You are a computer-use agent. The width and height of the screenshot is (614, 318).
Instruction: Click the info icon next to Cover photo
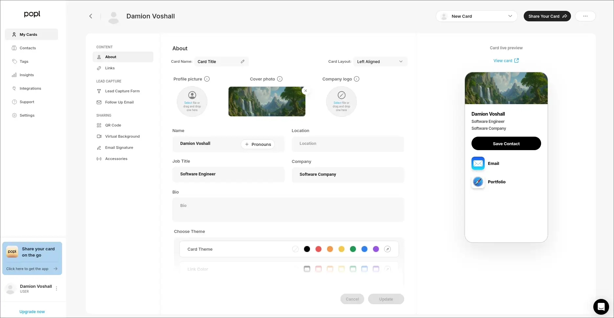[x=280, y=79]
